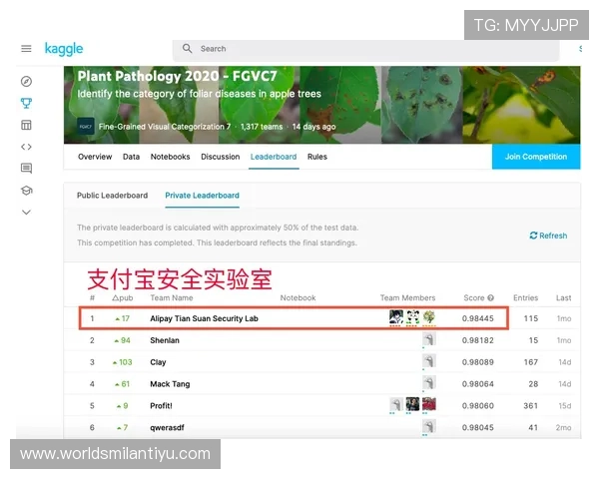Click the score value 0.98060
This screenshot has width=599, height=479.
coord(478,406)
